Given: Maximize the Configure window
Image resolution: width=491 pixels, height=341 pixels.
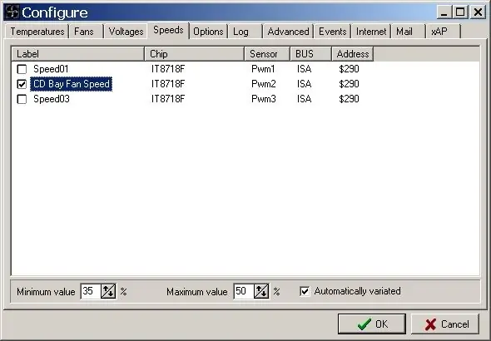Looking at the screenshot, I should [x=460, y=12].
